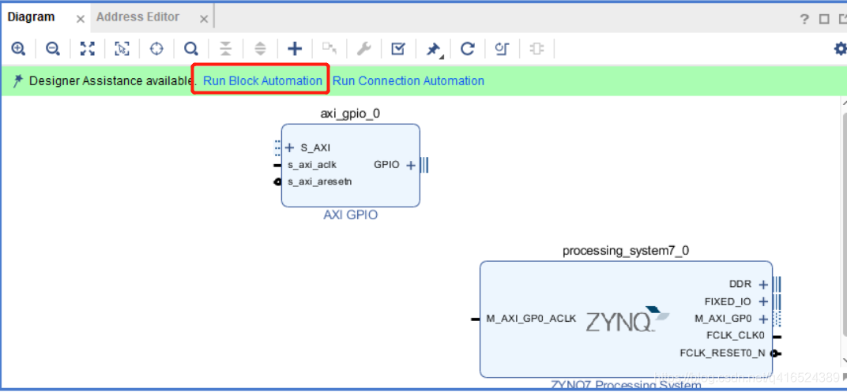Click the pin Optimize Routing icon
The height and width of the screenshot is (392, 847).
point(433,50)
